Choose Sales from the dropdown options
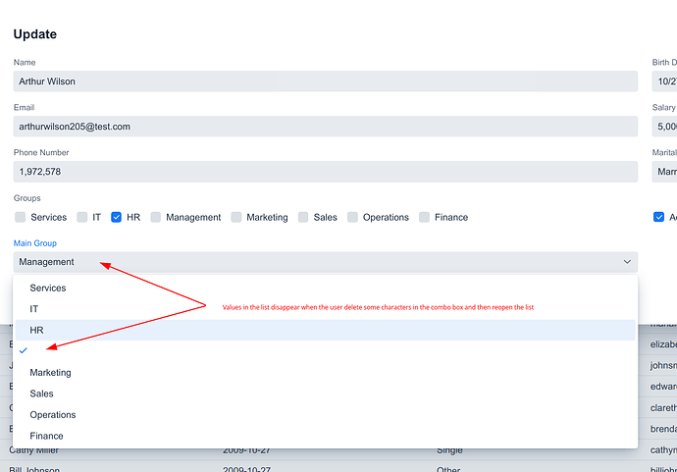The image size is (677, 472). 42,393
